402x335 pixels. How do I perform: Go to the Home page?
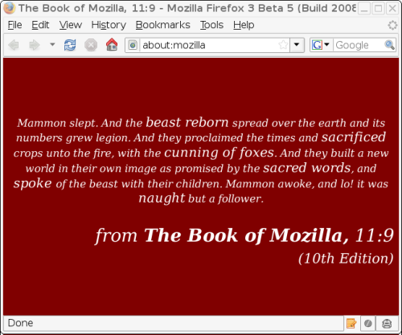click(112, 44)
